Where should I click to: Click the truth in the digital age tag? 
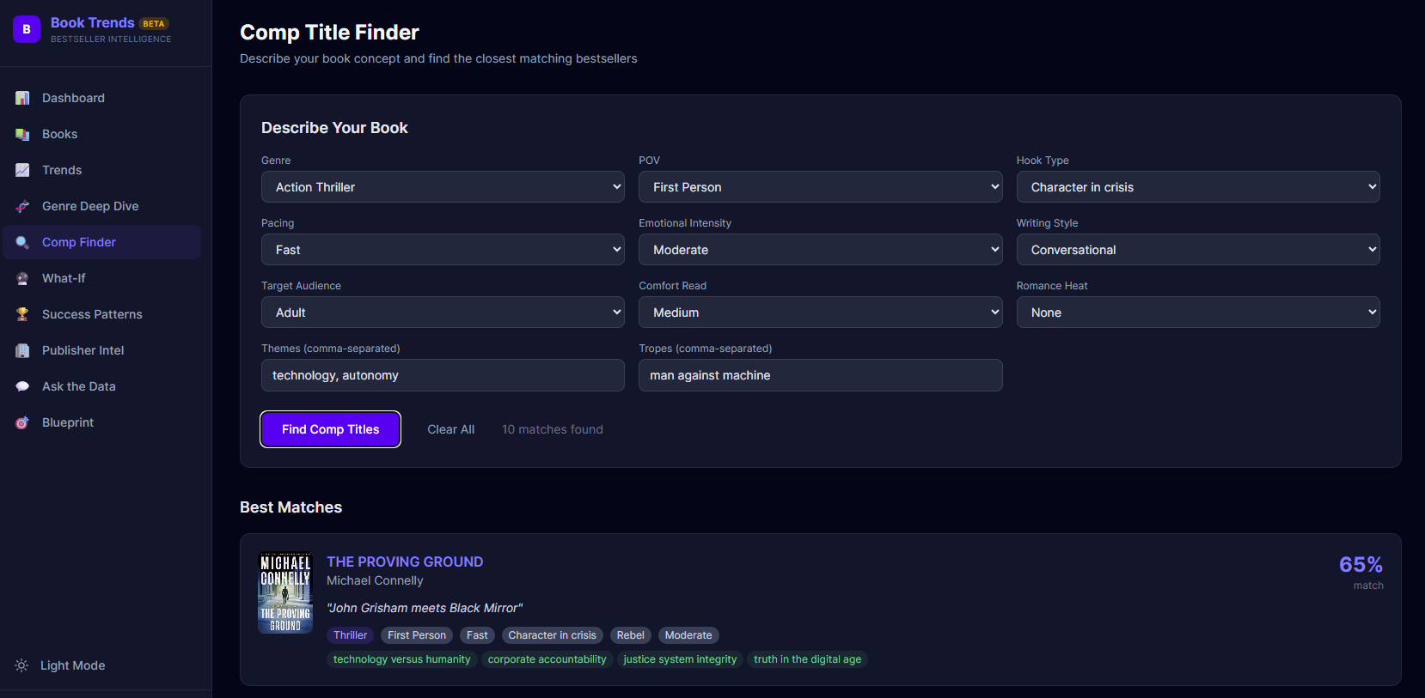click(x=807, y=659)
